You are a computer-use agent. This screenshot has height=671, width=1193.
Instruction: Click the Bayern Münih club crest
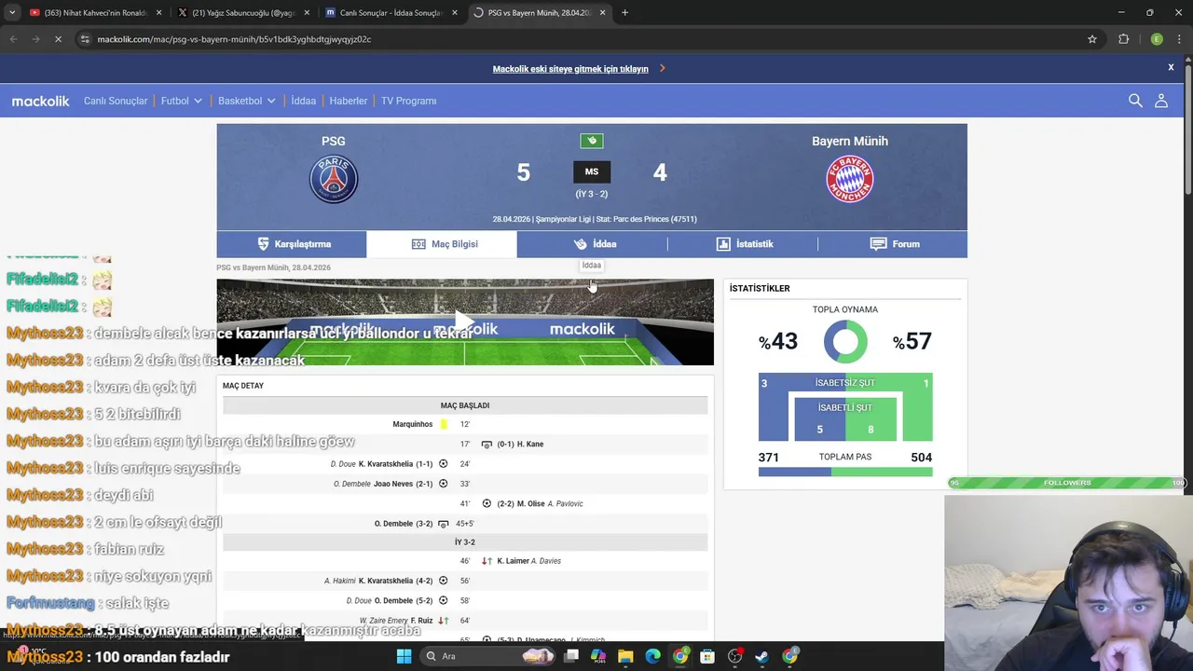coord(850,180)
